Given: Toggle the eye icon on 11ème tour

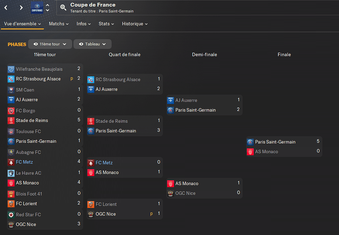Looking at the screenshot, I should coord(36,44).
